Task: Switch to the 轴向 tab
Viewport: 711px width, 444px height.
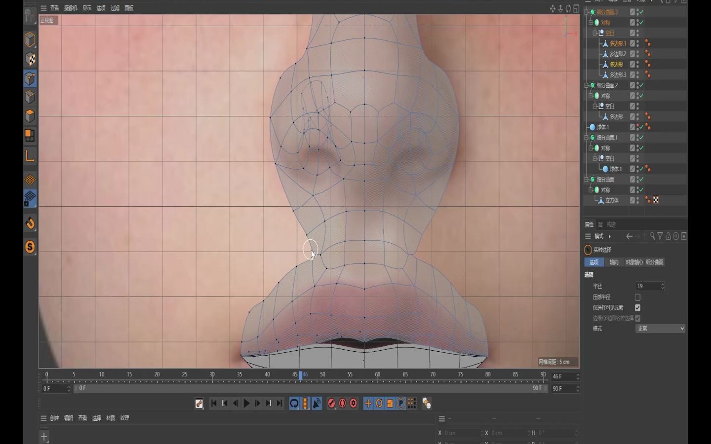Action: pyautogui.click(x=614, y=262)
